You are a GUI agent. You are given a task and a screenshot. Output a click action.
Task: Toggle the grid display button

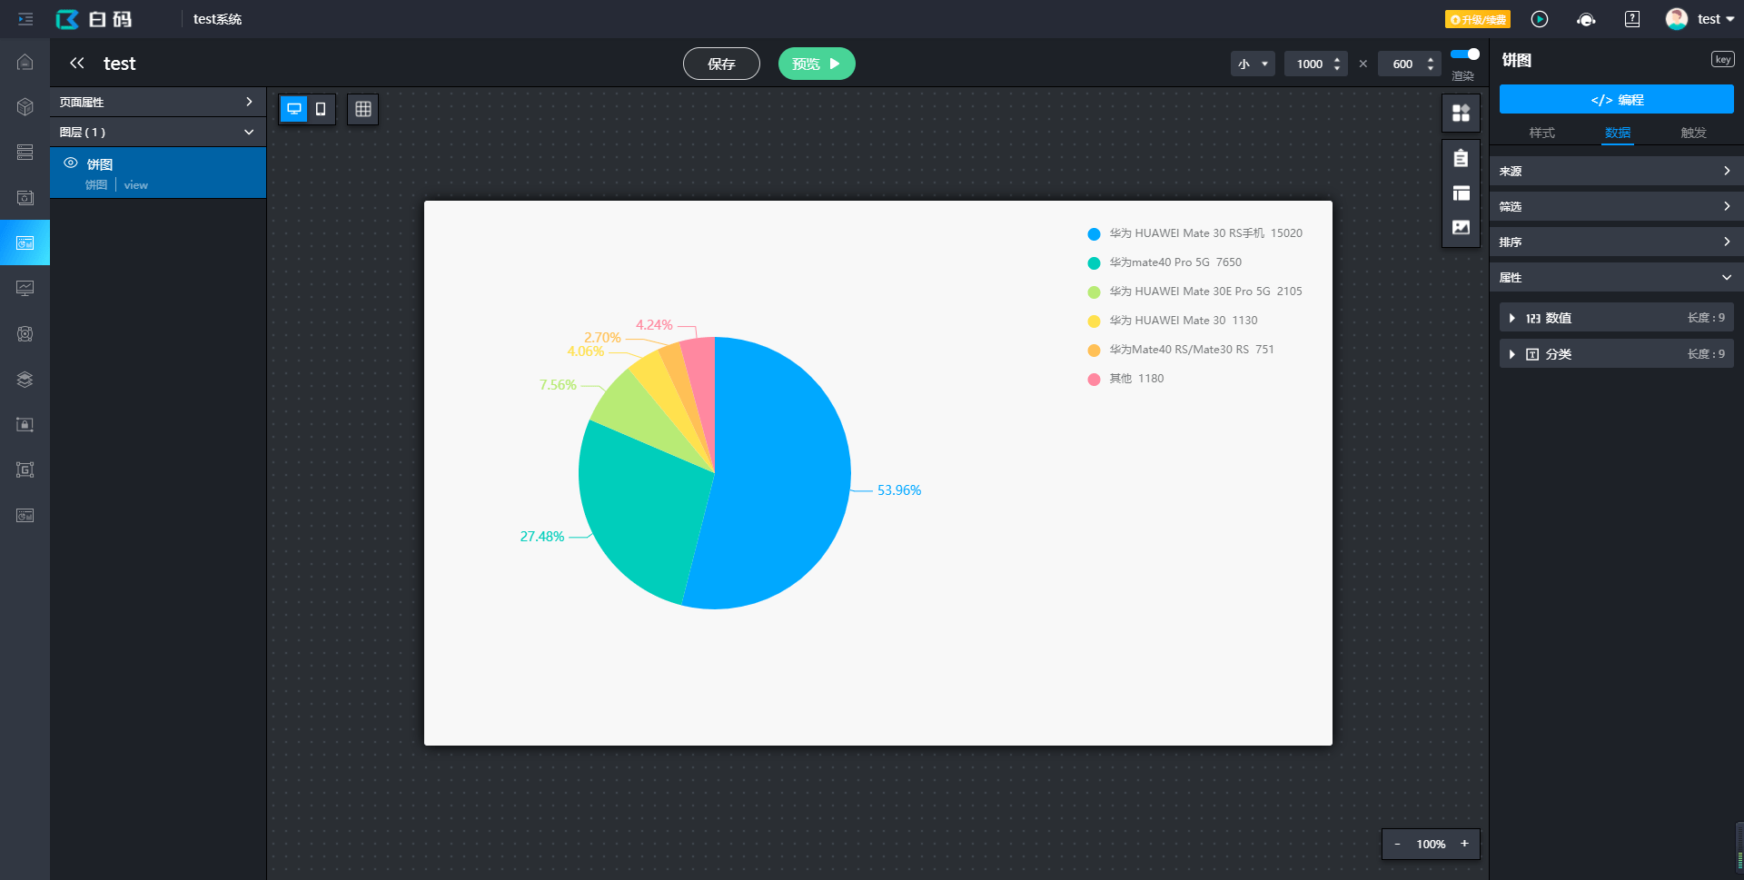pyautogui.click(x=363, y=109)
